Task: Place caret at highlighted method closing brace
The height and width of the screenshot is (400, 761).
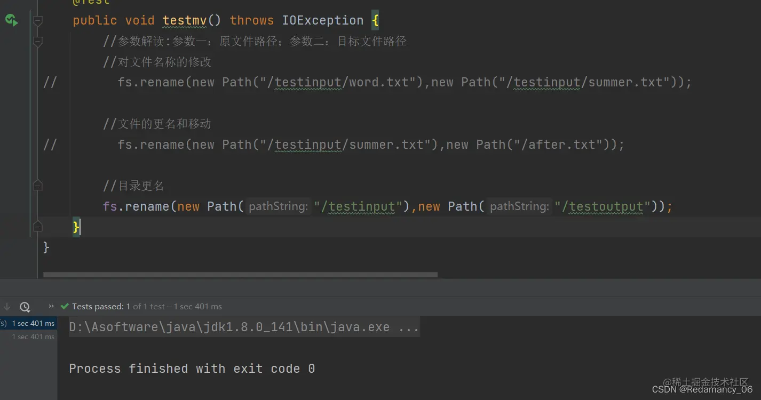Action: [76, 227]
